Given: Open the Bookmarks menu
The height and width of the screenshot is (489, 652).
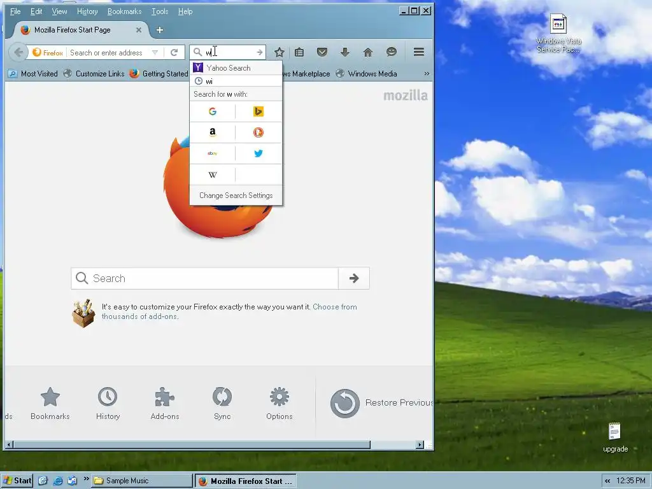Looking at the screenshot, I should pos(124,11).
